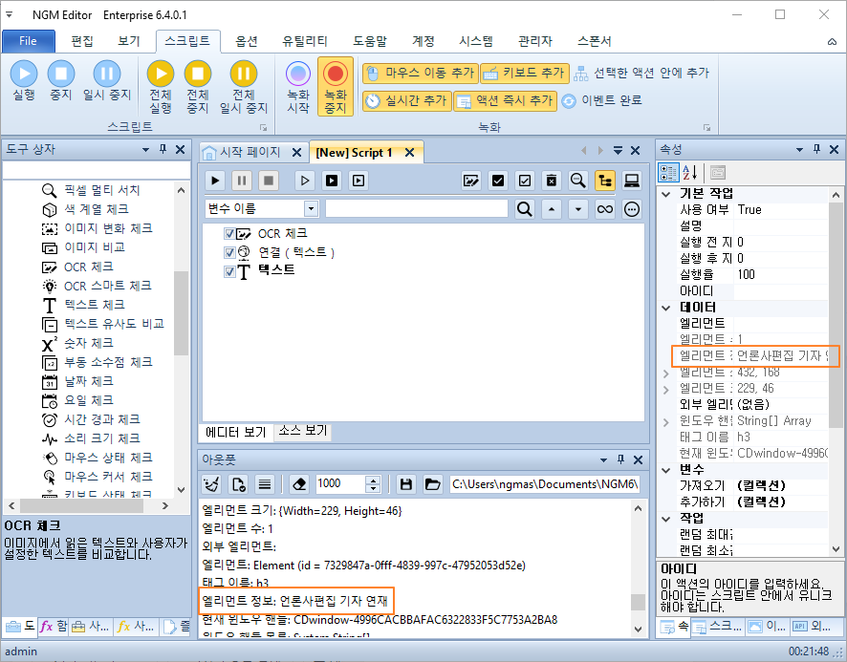Toggle 키보드 추가 option
Image resolution: width=847 pixels, height=662 pixels.
point(525,73)
